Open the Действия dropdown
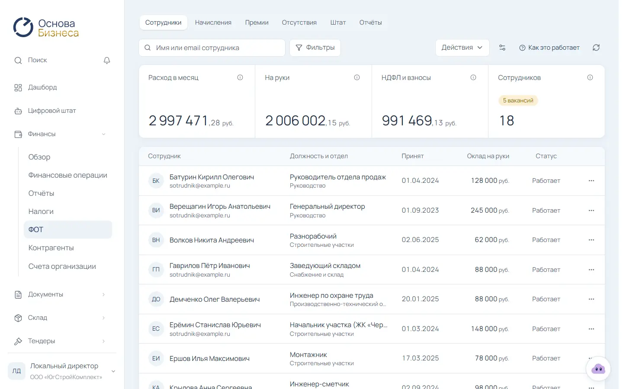Viewport: 623px width, 389px height. [x=462, y=48]
